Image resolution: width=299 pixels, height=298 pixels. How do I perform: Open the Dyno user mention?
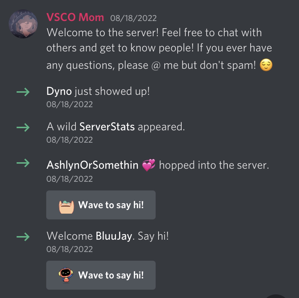point(59,91)
